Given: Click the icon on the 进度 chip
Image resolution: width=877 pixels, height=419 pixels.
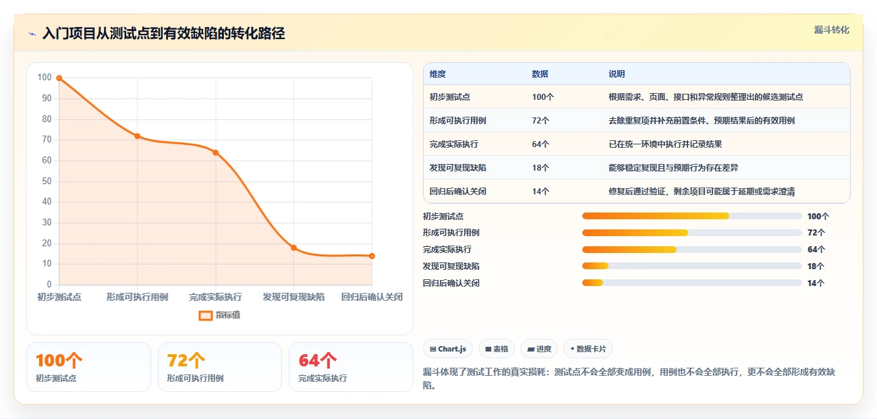Looking at the screenshot, I should pos(531,349).
